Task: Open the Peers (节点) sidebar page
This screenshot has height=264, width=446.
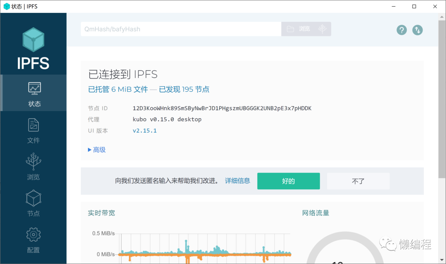Action: click(x=33, y=204)
